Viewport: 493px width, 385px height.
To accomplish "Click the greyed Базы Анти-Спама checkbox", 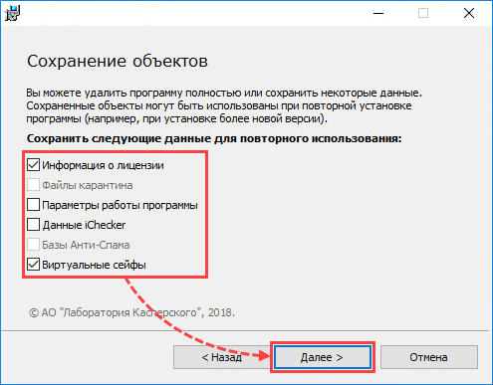I will point(33,245).
